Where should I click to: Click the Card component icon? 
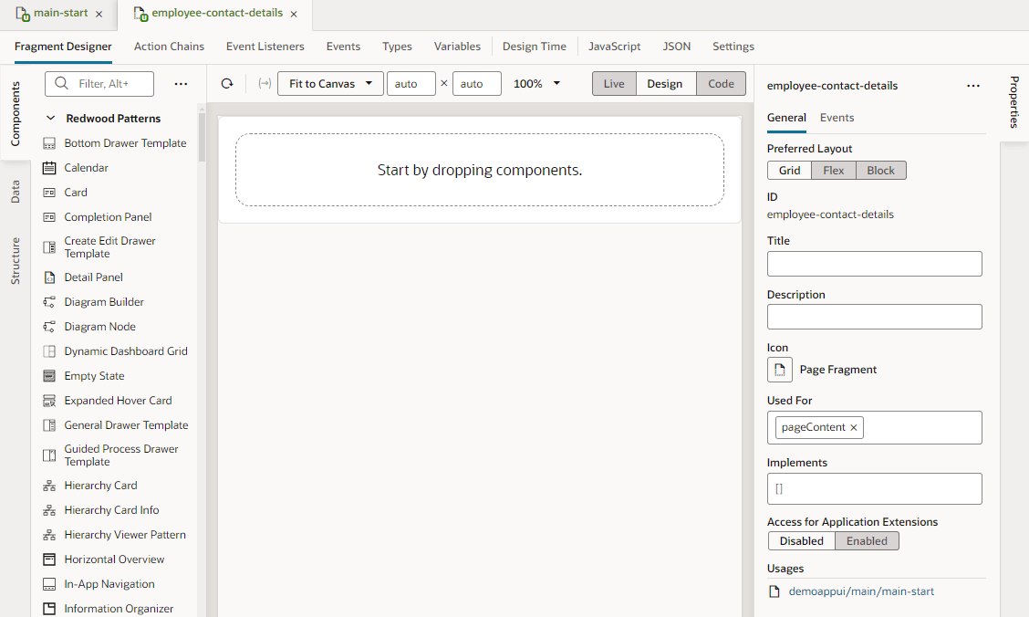[x=47, y=192]
